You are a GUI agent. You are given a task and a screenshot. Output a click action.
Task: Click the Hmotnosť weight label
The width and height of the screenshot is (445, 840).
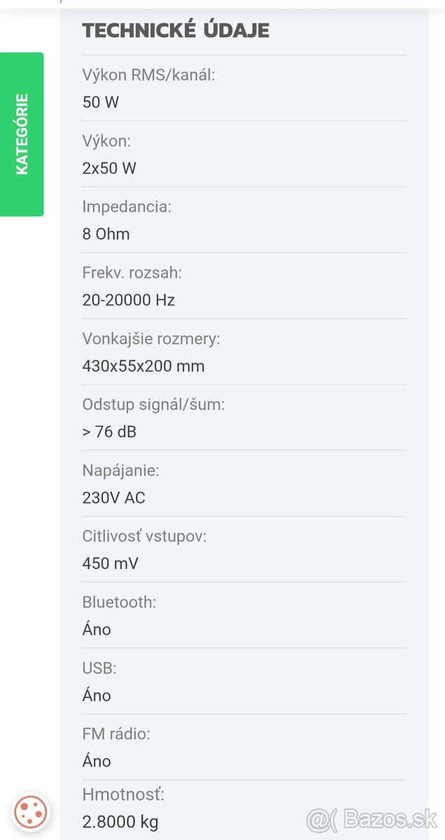coord(123,794)
